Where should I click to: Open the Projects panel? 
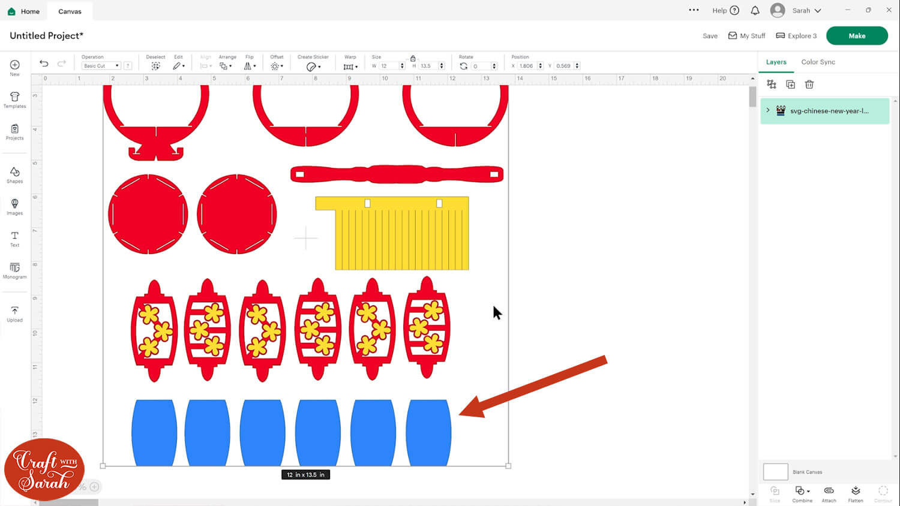(15, 132)
